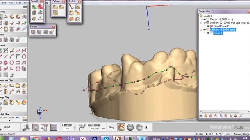Click the radial arrows icon in Select palette
Screen dimensions: 250x140
pos(40,13)
